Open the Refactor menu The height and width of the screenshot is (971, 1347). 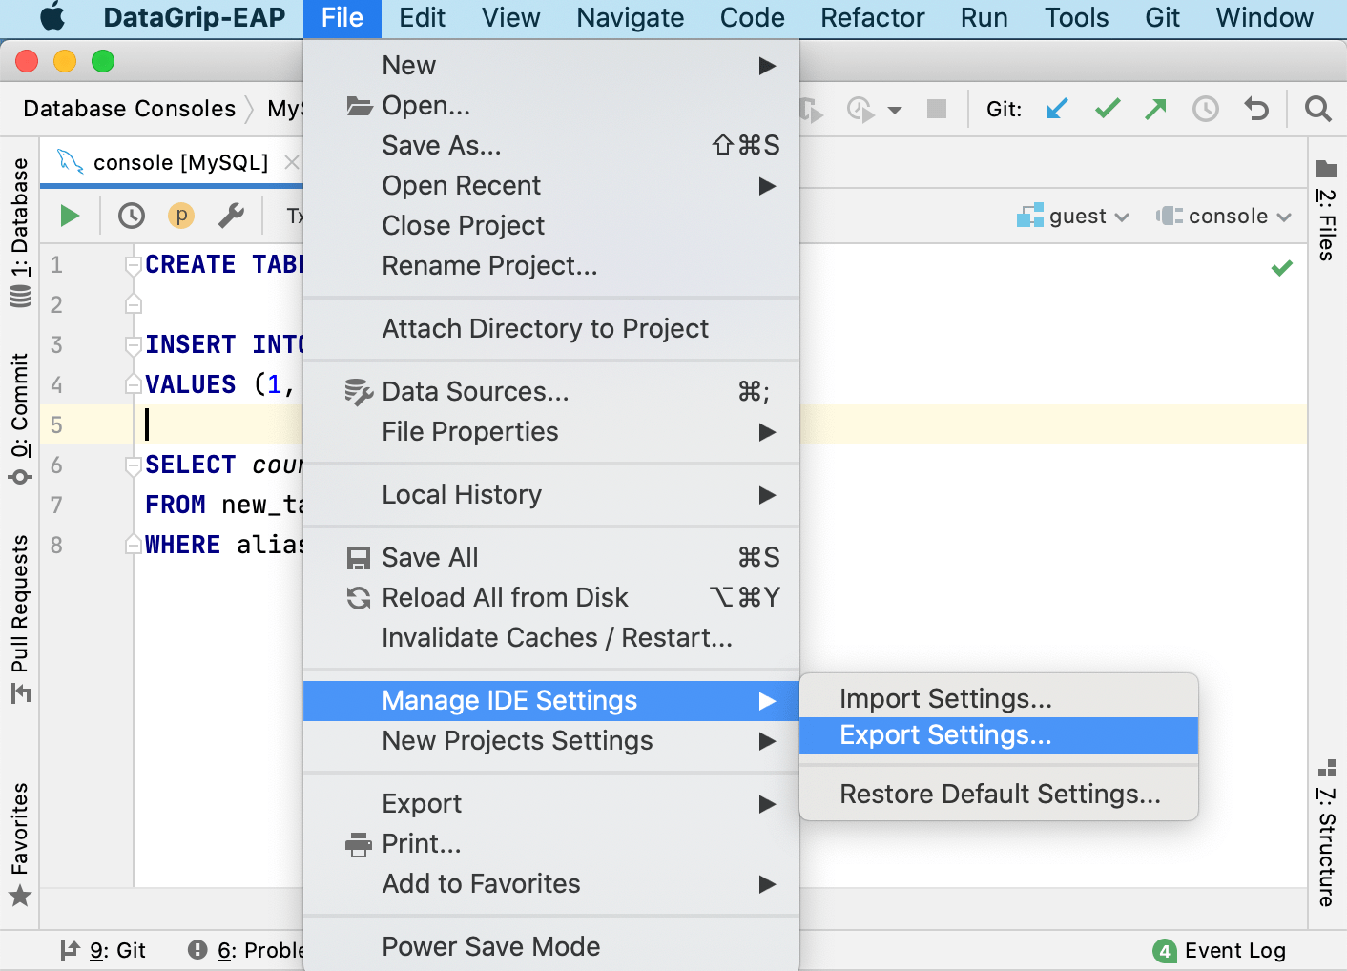[871, 17]
